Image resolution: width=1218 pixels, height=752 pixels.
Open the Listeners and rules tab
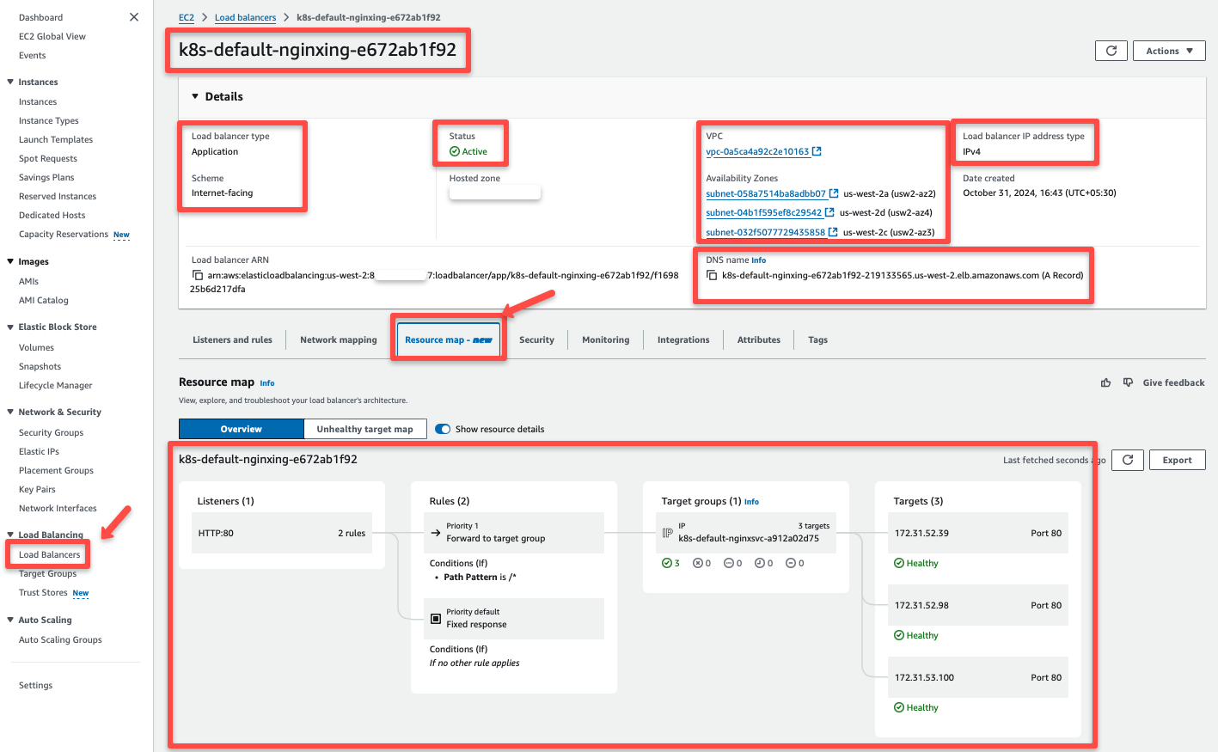click(232, 339)
